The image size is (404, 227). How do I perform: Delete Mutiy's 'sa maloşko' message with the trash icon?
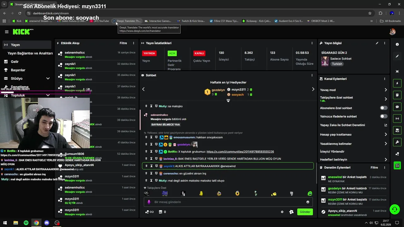point(146,106)
